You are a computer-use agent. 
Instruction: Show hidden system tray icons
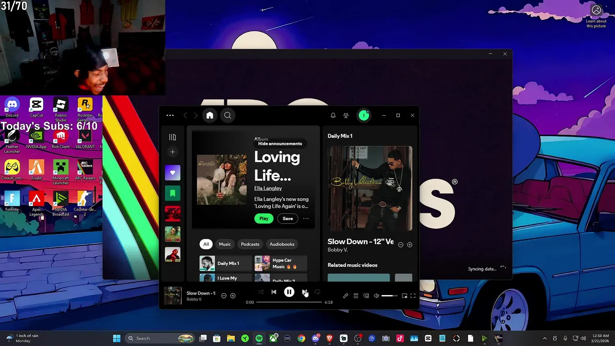544,339
